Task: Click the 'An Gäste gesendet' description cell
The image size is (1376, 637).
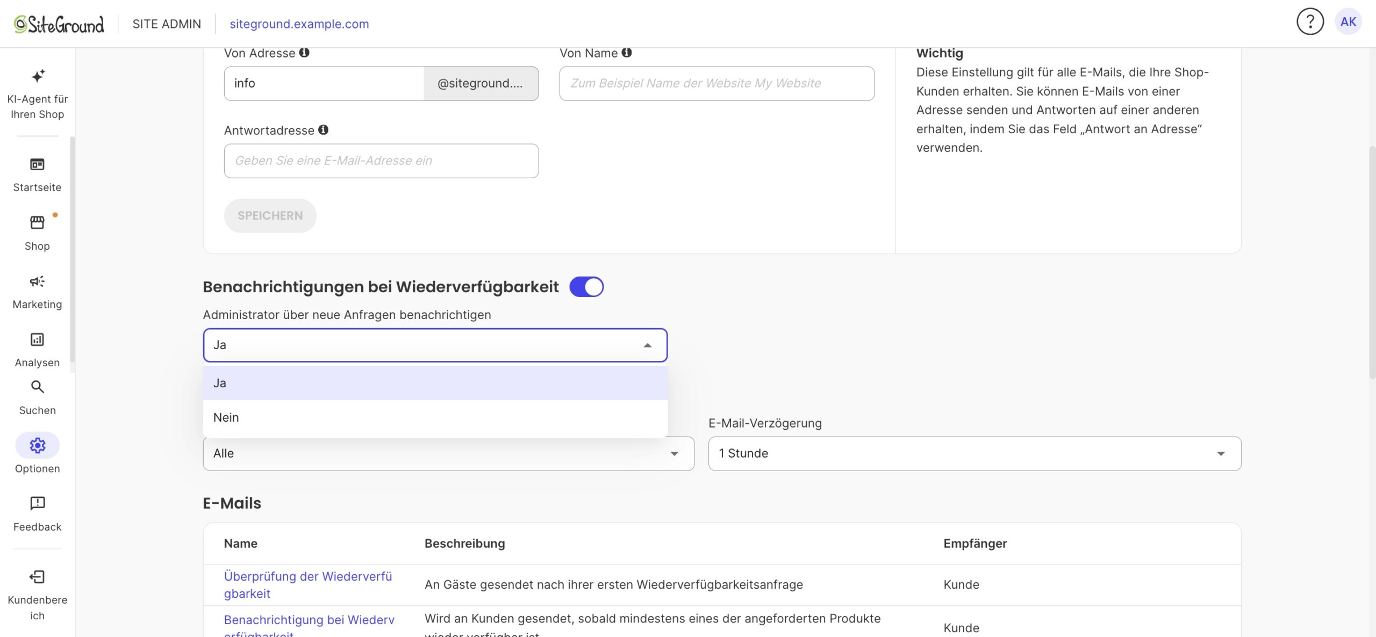Action: click(613, 585)
